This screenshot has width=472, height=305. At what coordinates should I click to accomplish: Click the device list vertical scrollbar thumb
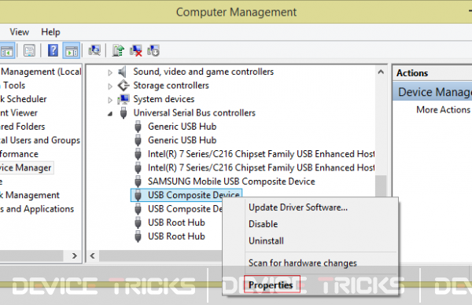coord(381,186)
